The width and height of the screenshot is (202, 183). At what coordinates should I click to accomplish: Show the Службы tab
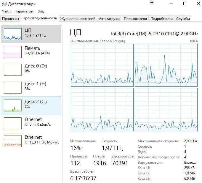pyautogui.click(x=183, y=19)
